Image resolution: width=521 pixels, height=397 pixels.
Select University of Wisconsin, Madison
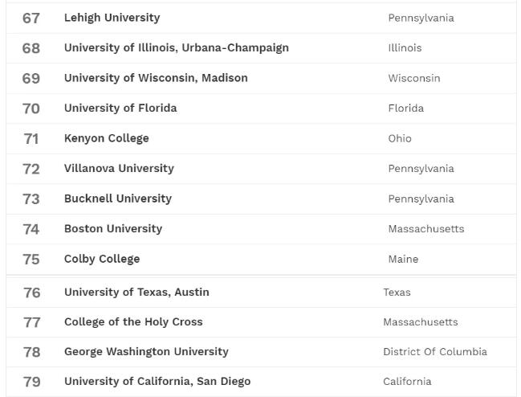pyautogui.click(x=156, y=78)
